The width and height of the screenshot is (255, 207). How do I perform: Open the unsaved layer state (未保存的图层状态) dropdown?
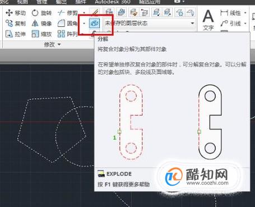[x=150, y=24]
